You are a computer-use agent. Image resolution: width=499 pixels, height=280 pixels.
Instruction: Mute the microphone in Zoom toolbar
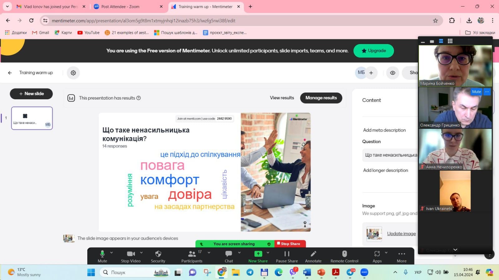coord(102,254)
